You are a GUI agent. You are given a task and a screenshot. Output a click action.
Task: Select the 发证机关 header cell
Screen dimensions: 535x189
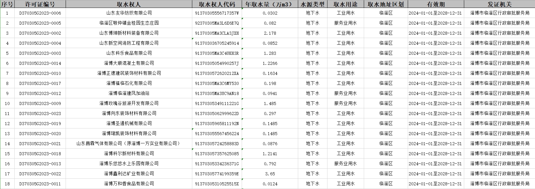[x=499, y=4]
